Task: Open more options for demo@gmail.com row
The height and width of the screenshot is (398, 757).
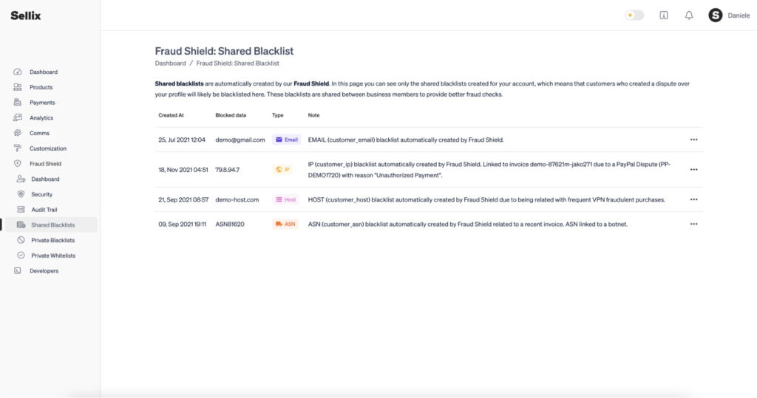Action: (x=693, y=140)
